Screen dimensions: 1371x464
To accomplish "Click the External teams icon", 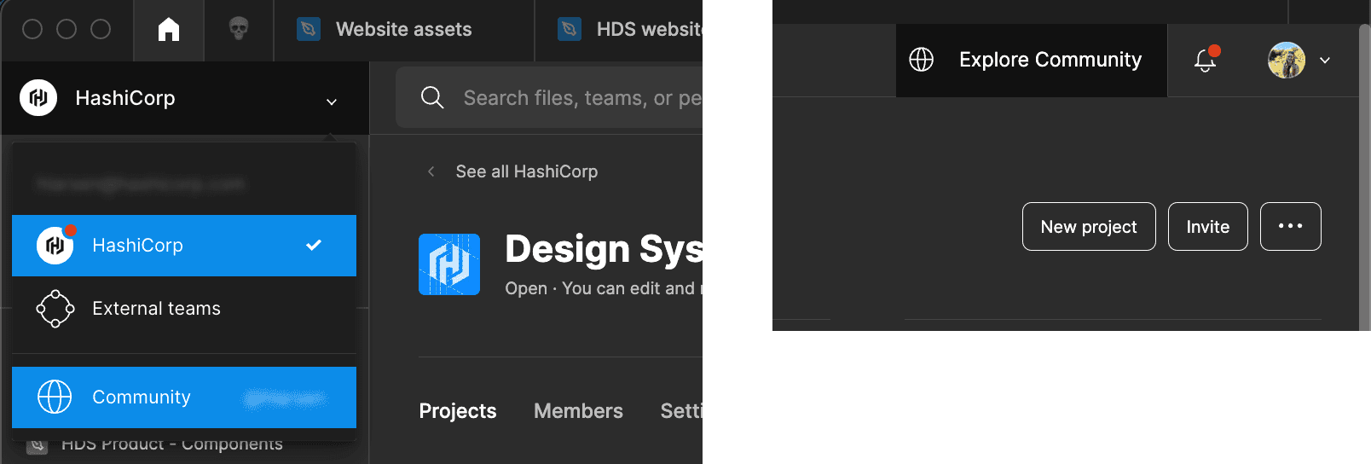I will click(x=55, y=309).
